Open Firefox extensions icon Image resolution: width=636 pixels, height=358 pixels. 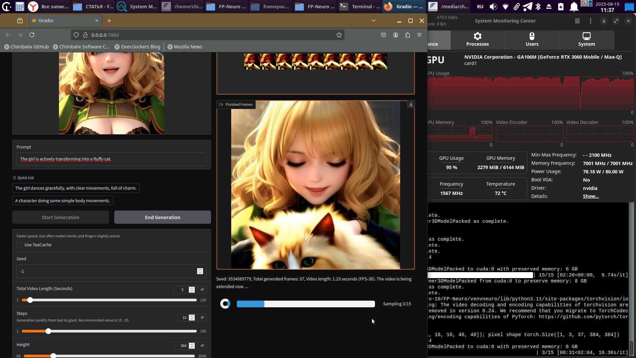[x=407, y=35]
